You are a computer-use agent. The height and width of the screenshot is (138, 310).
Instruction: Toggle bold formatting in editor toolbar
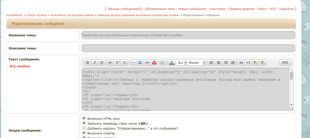[88, 62]
